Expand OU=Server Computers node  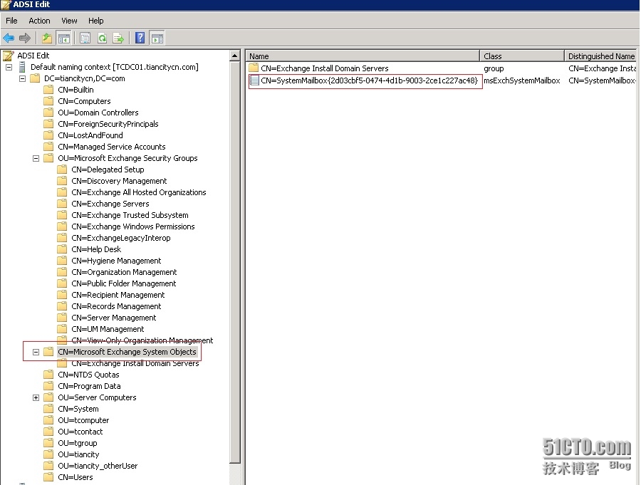pos(36,398)
